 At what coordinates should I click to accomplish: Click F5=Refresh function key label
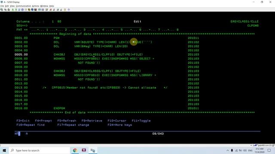coord(67,121)
